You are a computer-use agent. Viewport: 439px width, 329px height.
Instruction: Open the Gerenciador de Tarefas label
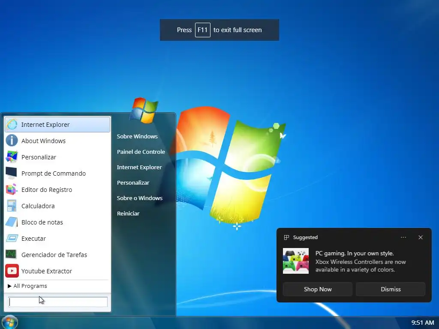pyautogui.click(x=54, y=254)
